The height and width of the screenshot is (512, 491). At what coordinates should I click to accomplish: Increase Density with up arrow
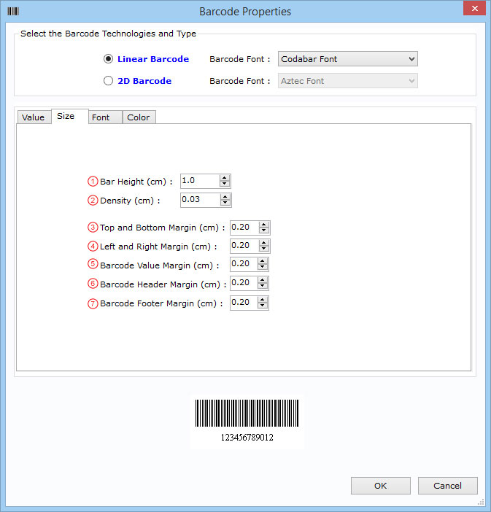(x=225, y=197)
